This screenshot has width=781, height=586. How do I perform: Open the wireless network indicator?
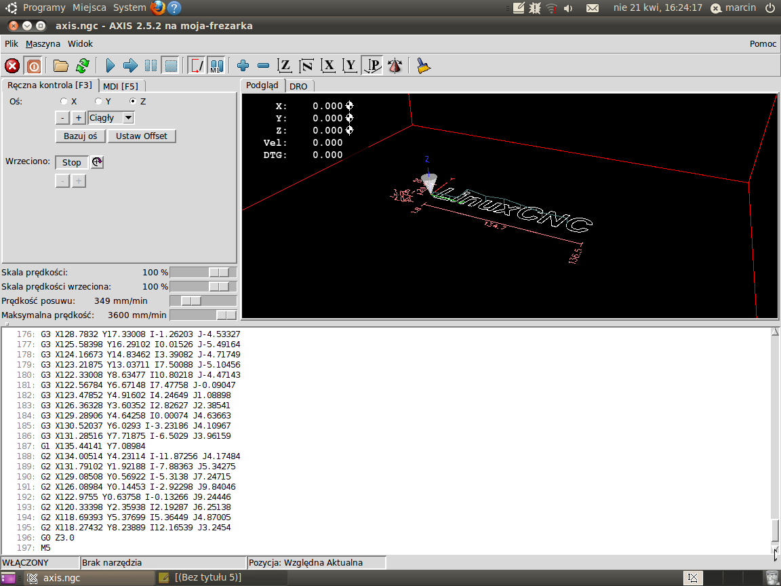(x=551, y=8)
